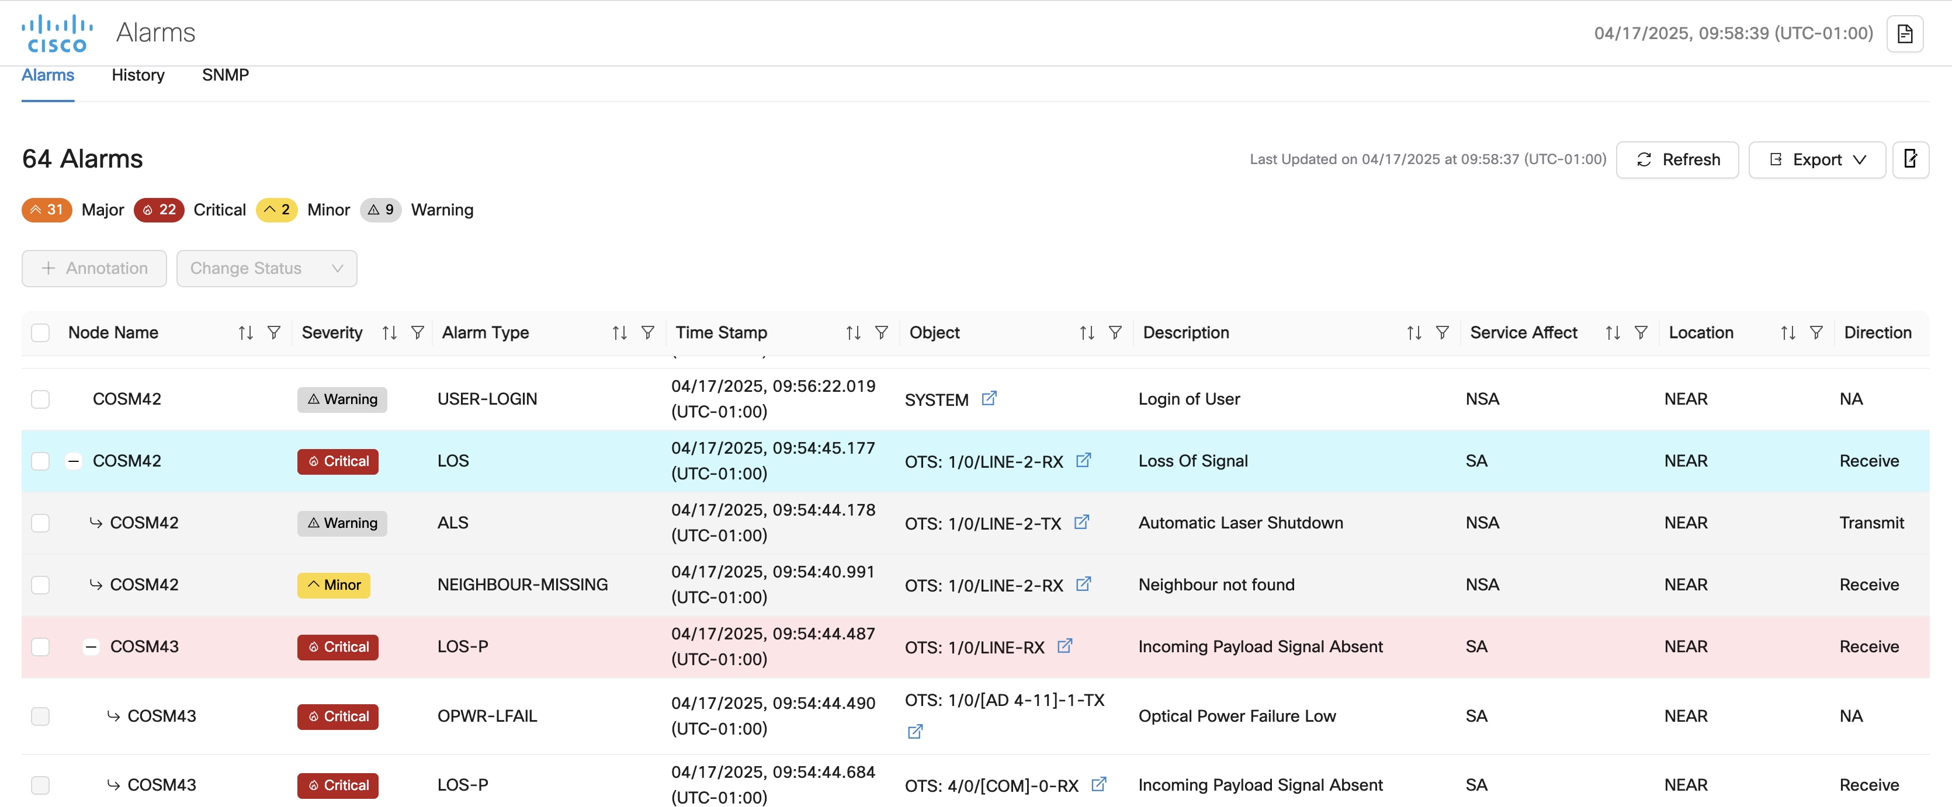Filter the Object column
This screenshot has width=1952, height=807.
(x=1115, y=332)
